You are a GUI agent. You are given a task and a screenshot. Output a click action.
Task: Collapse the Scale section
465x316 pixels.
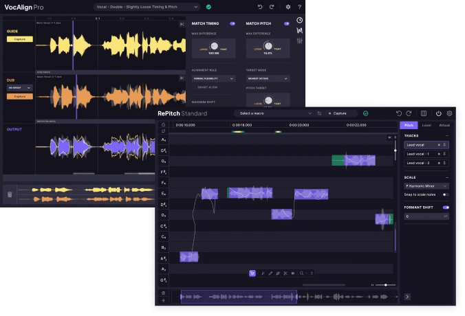(446, 177)
